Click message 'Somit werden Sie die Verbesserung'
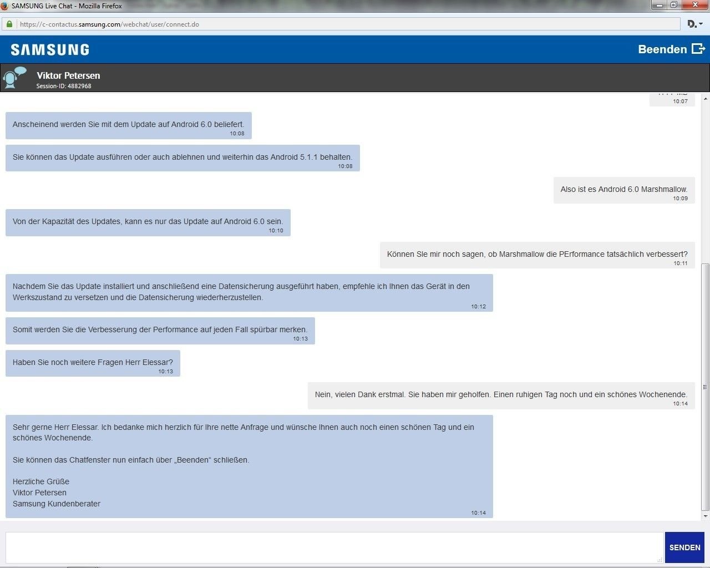Image resolution: width=710 pixels, height=568 pixels. (x=160, y=331)
